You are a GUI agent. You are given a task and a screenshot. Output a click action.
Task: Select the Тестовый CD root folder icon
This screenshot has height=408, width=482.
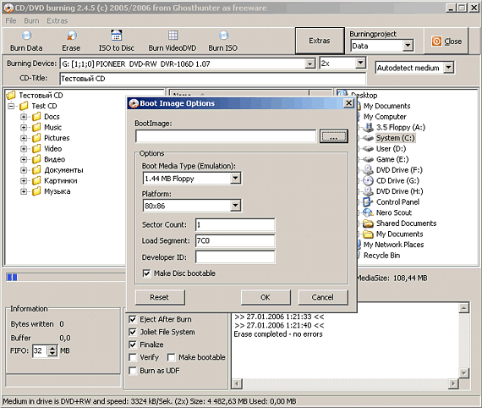point(11,96)
